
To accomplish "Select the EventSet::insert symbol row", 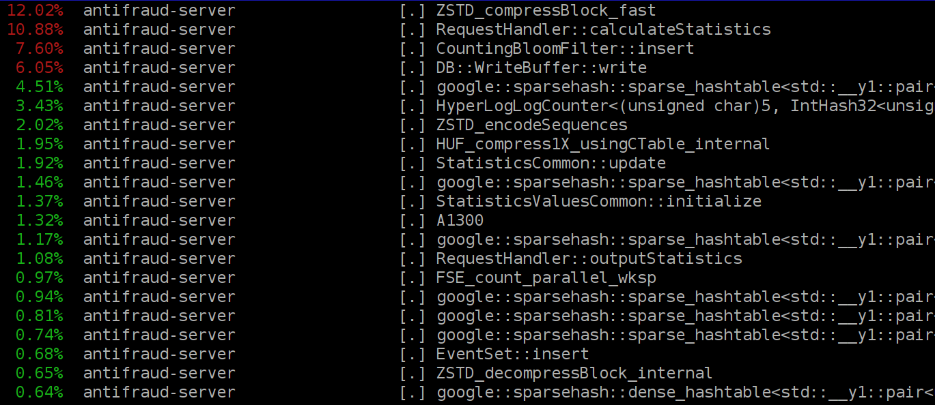I will tap(512, 355).
